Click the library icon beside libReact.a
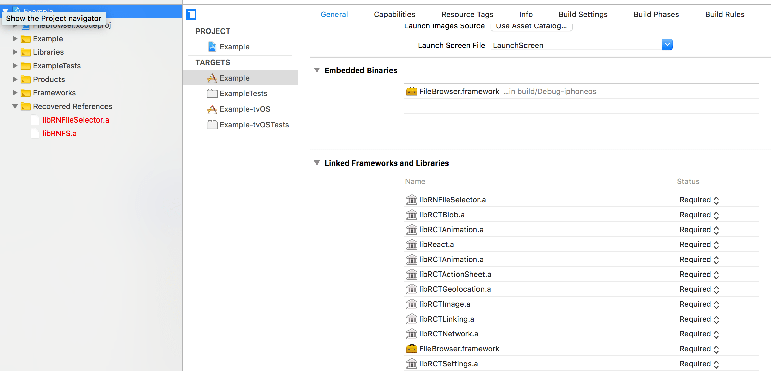The width and height of the screenshot is (771, 371). point(411,244)
